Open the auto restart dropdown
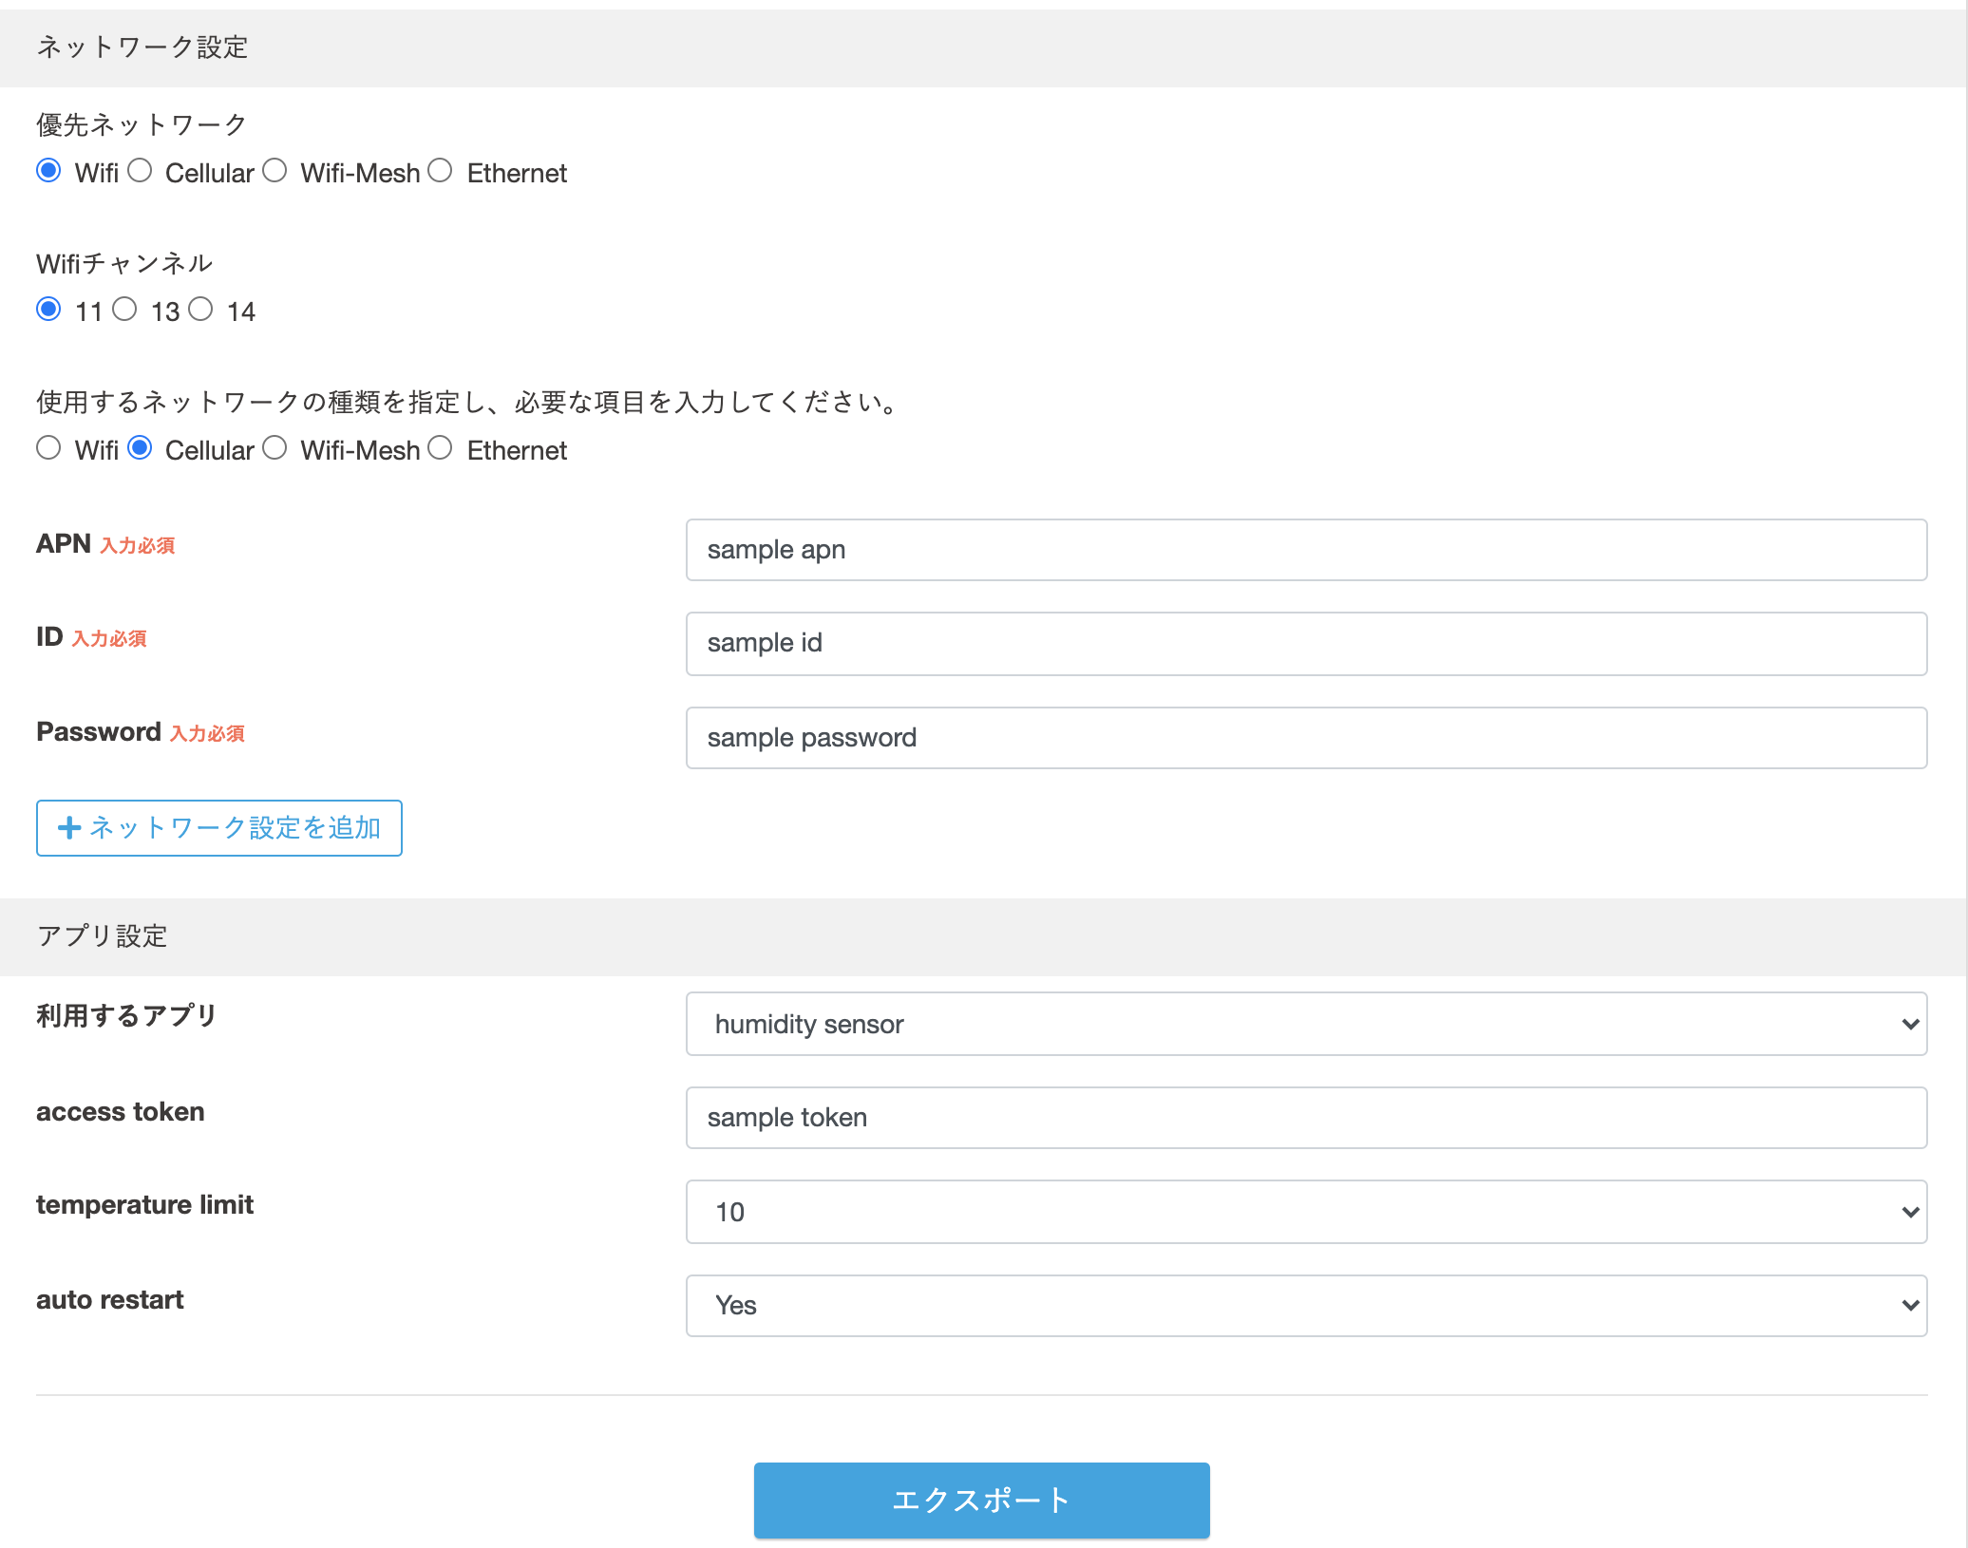The image size is (1968, 1548). 1306,1305
